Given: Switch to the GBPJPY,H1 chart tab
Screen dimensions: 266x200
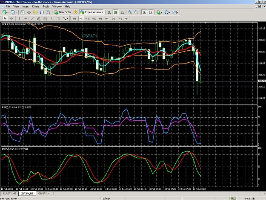Looking at the screenshot, I should point(44,194).
